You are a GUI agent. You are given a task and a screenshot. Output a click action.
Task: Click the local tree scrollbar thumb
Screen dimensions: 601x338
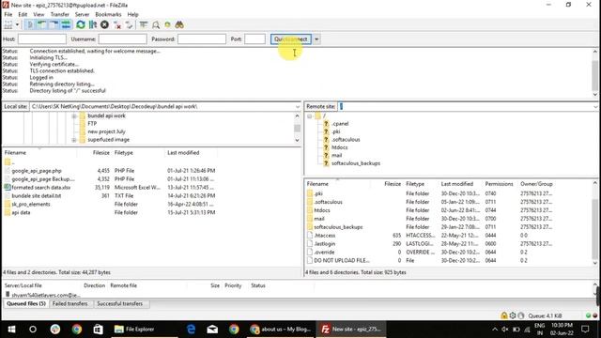click(x=297, y=128)
